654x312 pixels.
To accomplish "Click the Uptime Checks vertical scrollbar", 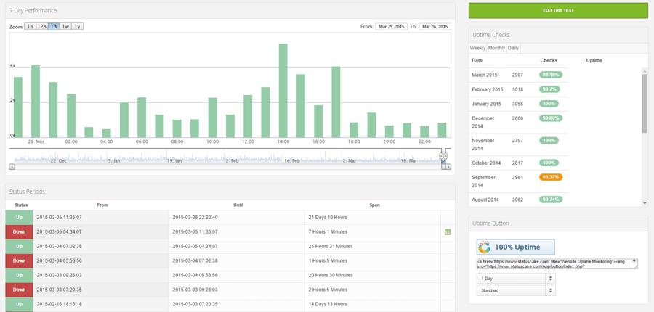I will coord(645,136).
